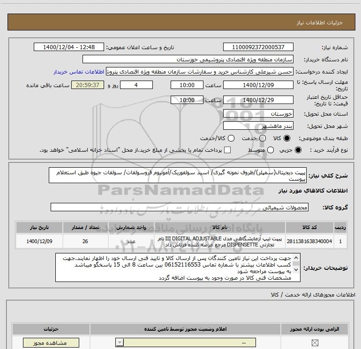Click the جزئیات column header in licenses table
Screen dimensions: 361x349
click(x=51, y=329)
